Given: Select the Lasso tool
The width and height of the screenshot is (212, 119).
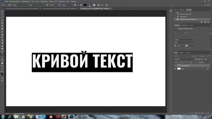Looking at the screenshot, I should 2,17.
